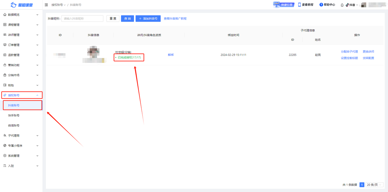Collapse the 授权账号 sidebar section
This screenshot has height=192, width=388.
coord(22,95)
